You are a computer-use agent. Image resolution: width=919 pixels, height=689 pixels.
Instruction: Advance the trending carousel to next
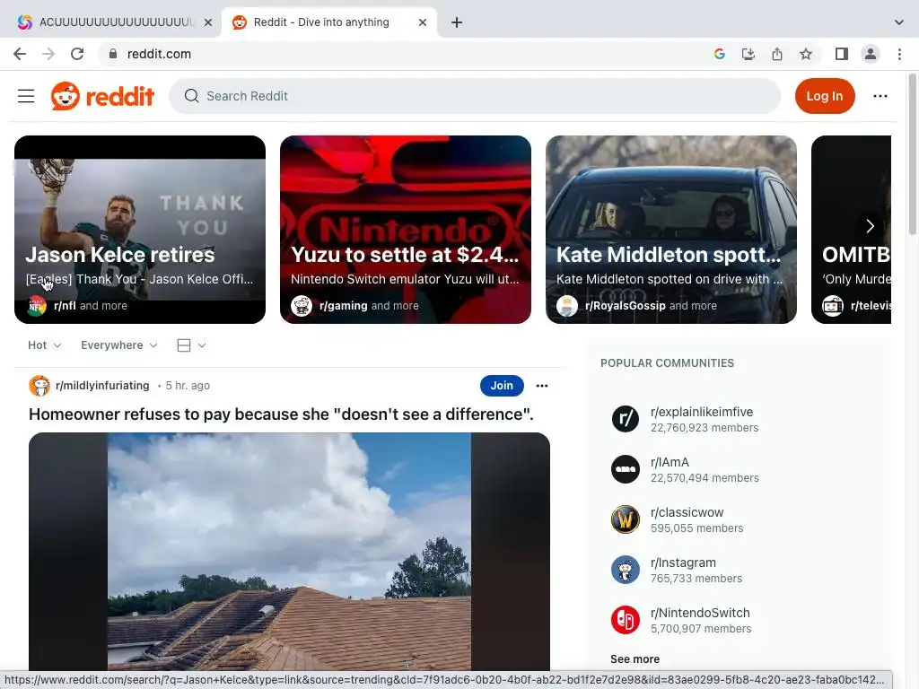[x=871, y=226]
